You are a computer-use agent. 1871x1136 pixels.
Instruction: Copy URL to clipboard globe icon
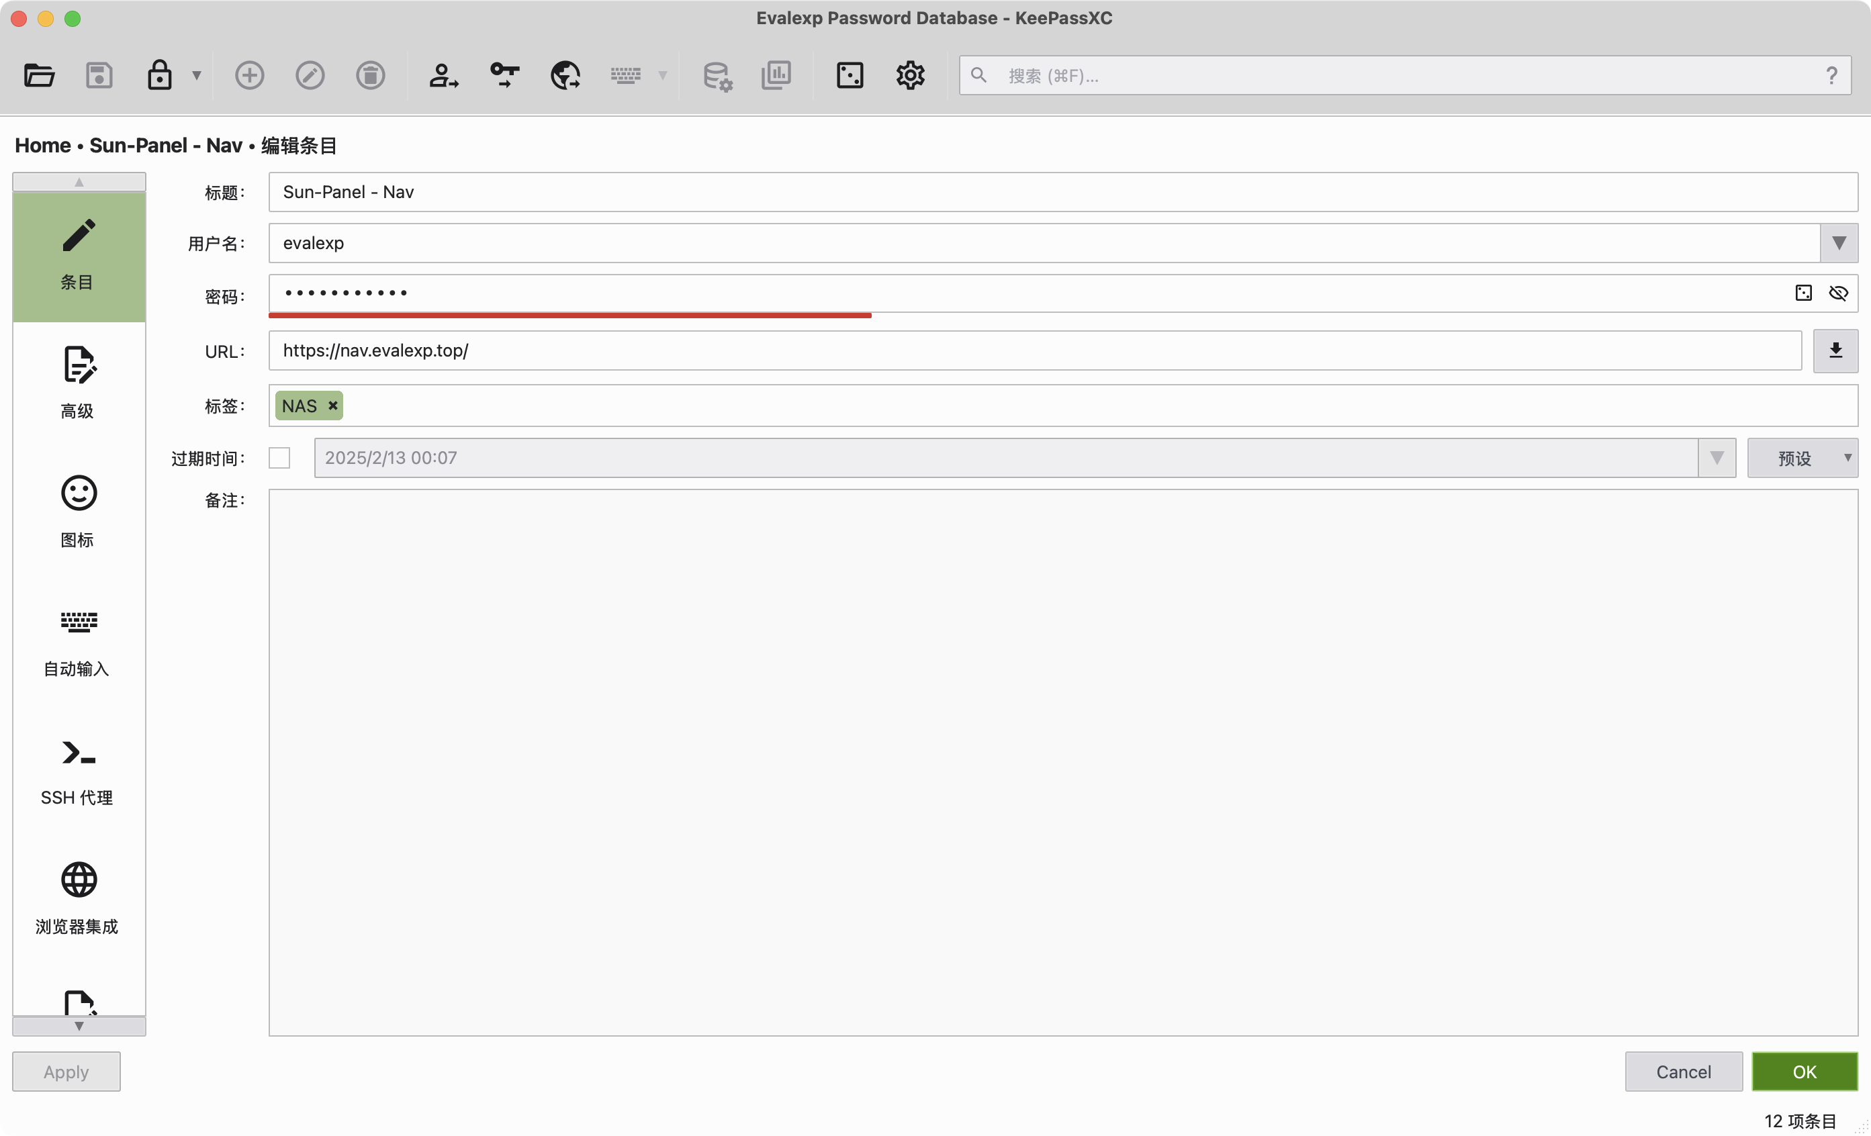coord(565,75)
